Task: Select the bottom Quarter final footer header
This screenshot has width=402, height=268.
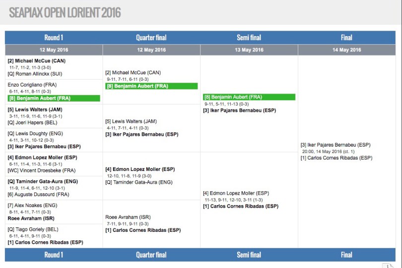Action: click(x=151, y=255)
